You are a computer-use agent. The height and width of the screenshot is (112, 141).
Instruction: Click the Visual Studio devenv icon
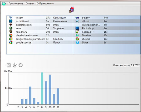tap(77, 18)
